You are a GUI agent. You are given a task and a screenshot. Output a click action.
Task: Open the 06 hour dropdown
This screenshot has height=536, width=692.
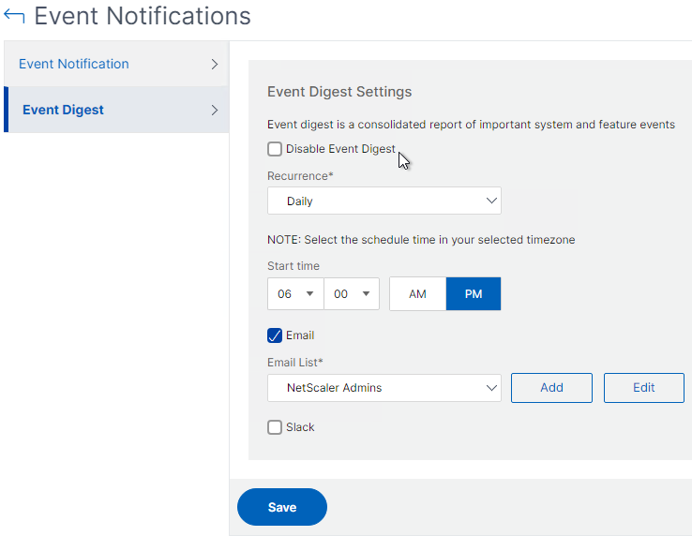tap(295, 294)
